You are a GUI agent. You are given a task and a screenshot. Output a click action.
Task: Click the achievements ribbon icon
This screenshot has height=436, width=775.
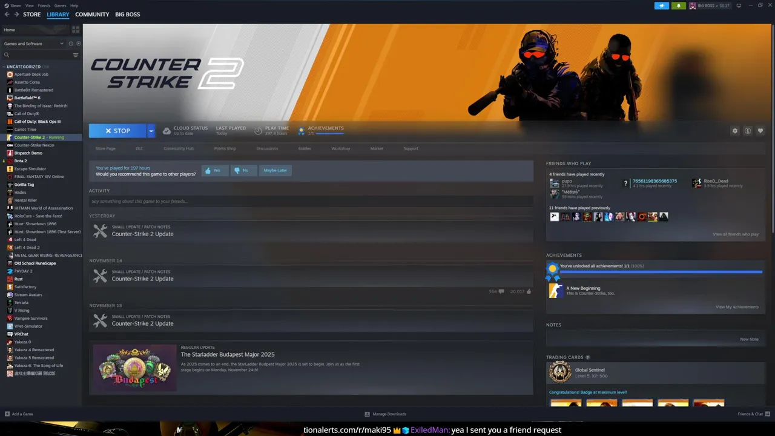(302, 131)
